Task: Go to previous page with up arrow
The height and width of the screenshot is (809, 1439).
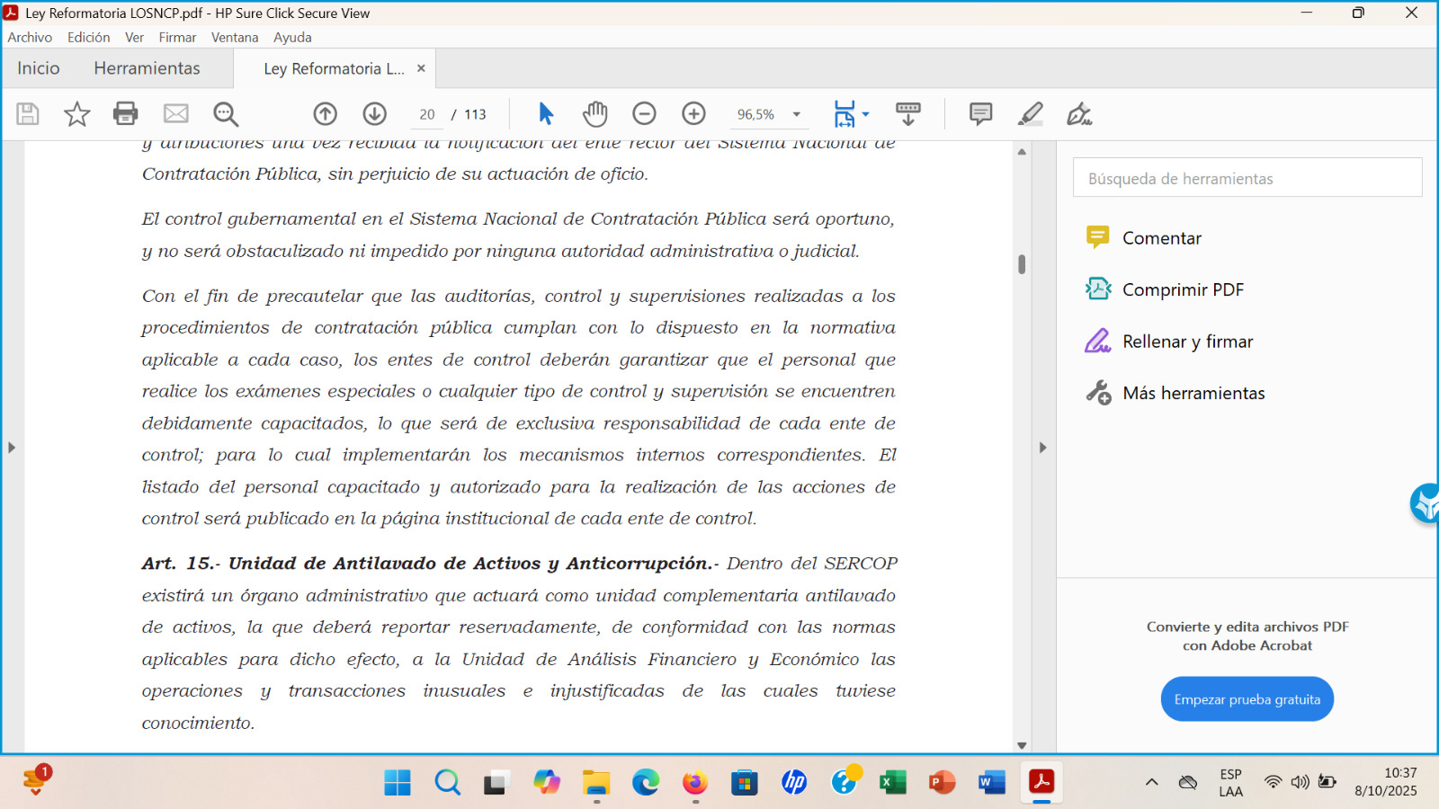Action: pos(326,114)
